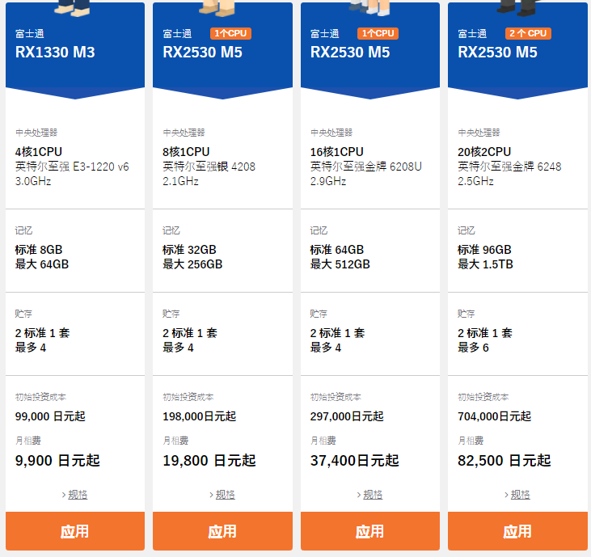The height and width of the screenshot is (557, 591).
Task: Click the 9,900 日元起 monthly price
Action: point(57,461)
